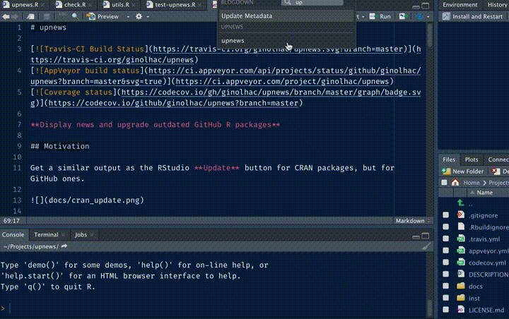509x319 pixels.
Task: Click the source/publish blue arrows icon
Action: pyautogui.click(x=419, y=16)
